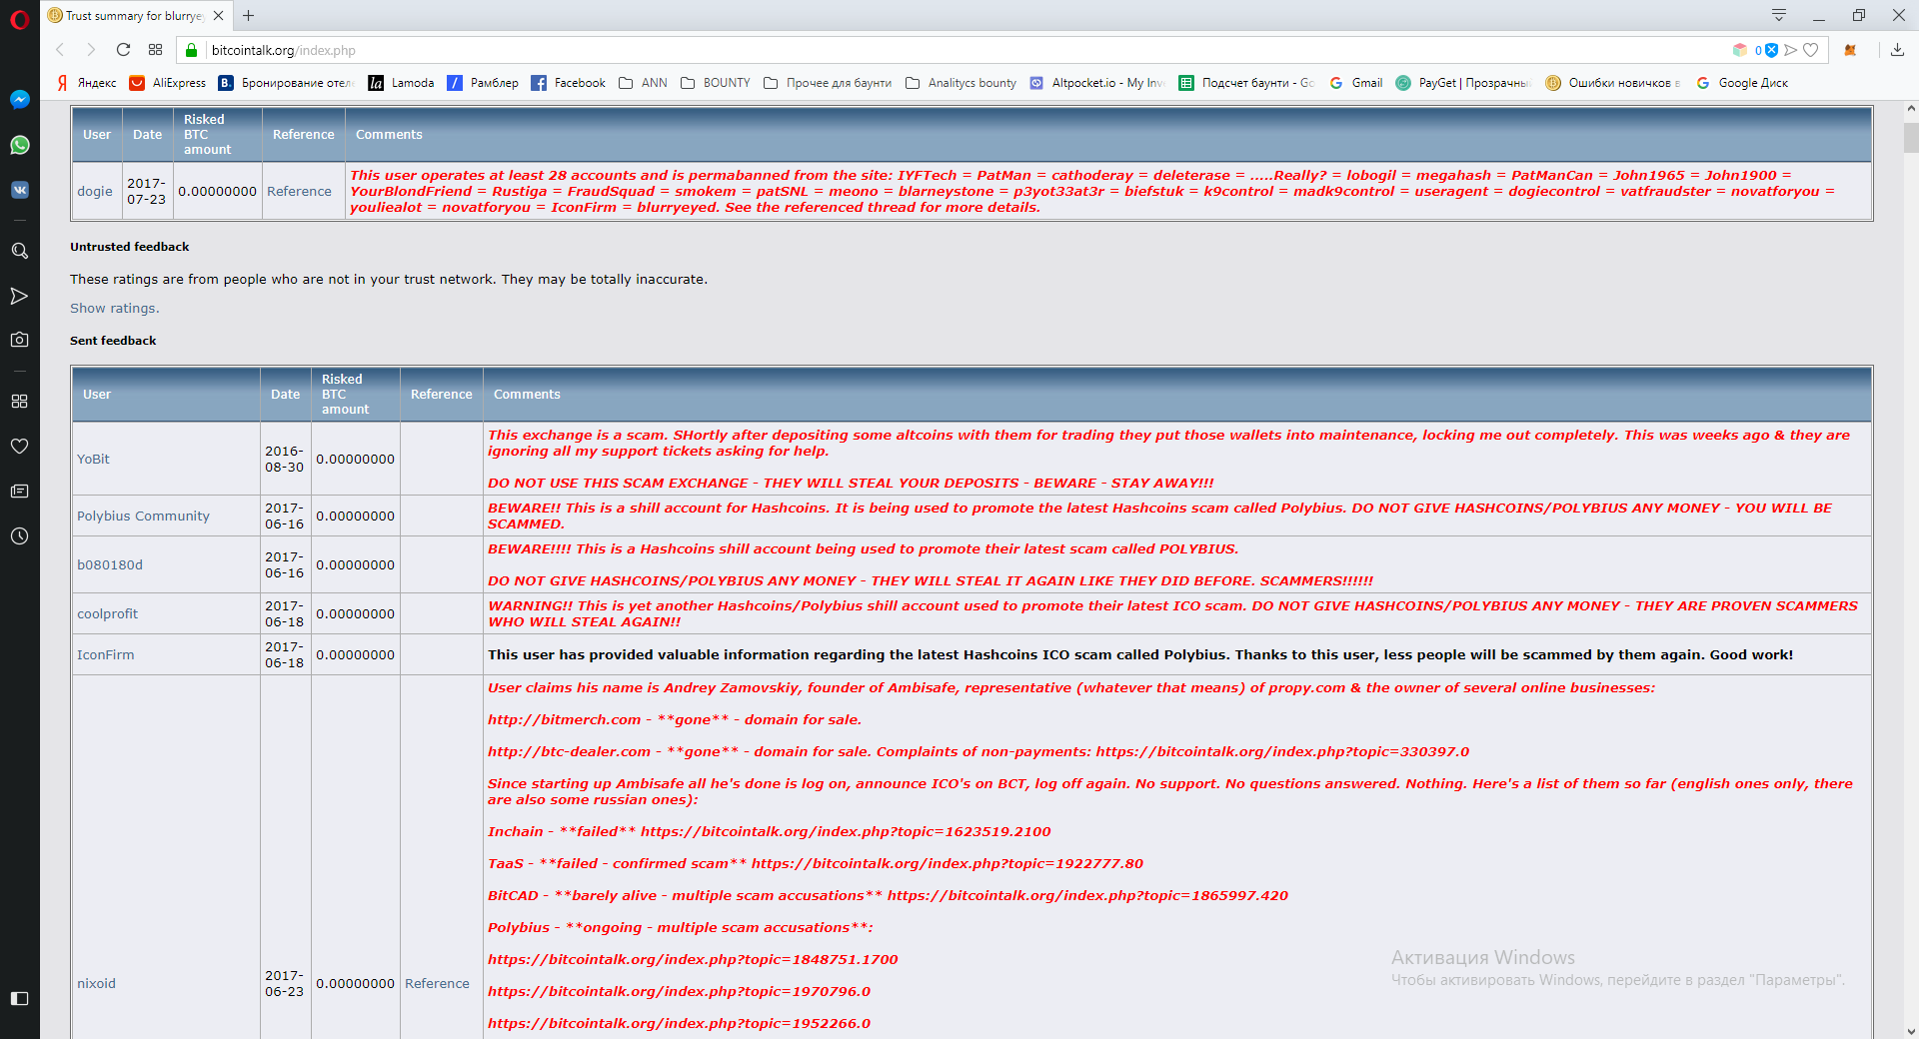Open the Яндекс bookmark

coord(87,83)
